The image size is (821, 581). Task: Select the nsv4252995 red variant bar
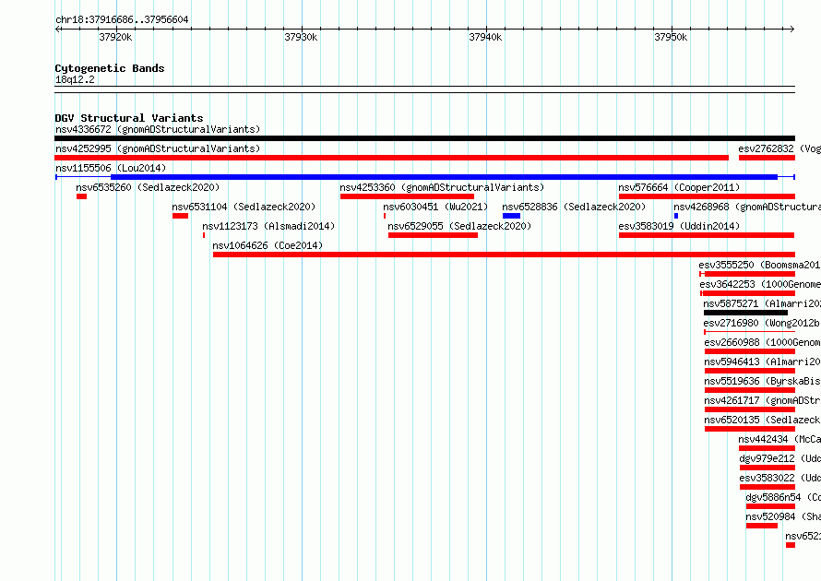coord(392,158)
